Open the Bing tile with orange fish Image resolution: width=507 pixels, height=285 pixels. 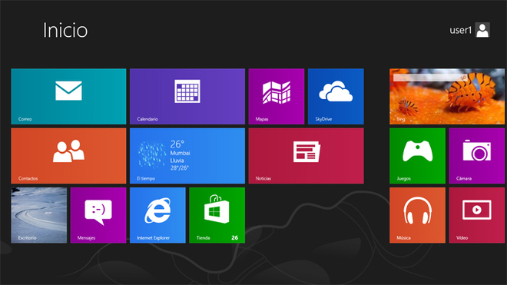coord(447,96)
